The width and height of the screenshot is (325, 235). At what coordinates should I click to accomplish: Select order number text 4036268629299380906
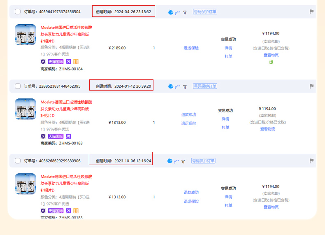[x=60, y=161]
